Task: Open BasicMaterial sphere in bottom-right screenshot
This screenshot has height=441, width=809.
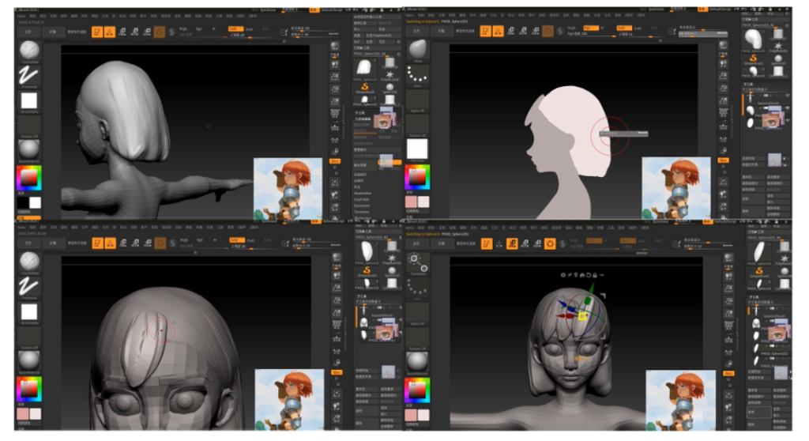Action: (417, 361)
